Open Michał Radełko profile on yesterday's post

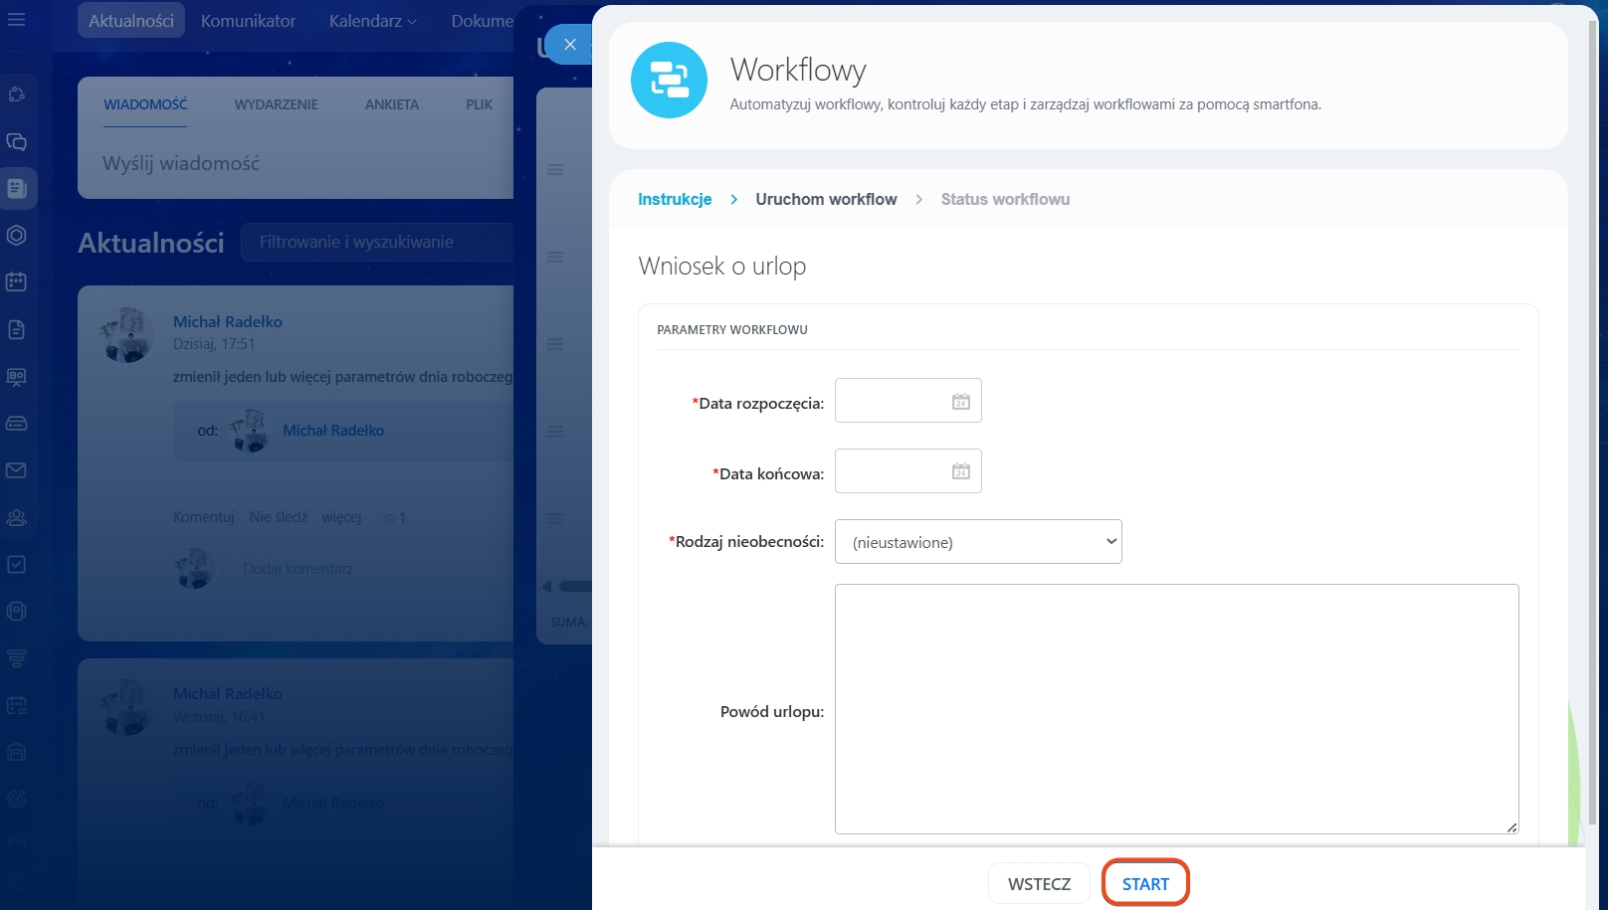[228, 693]
